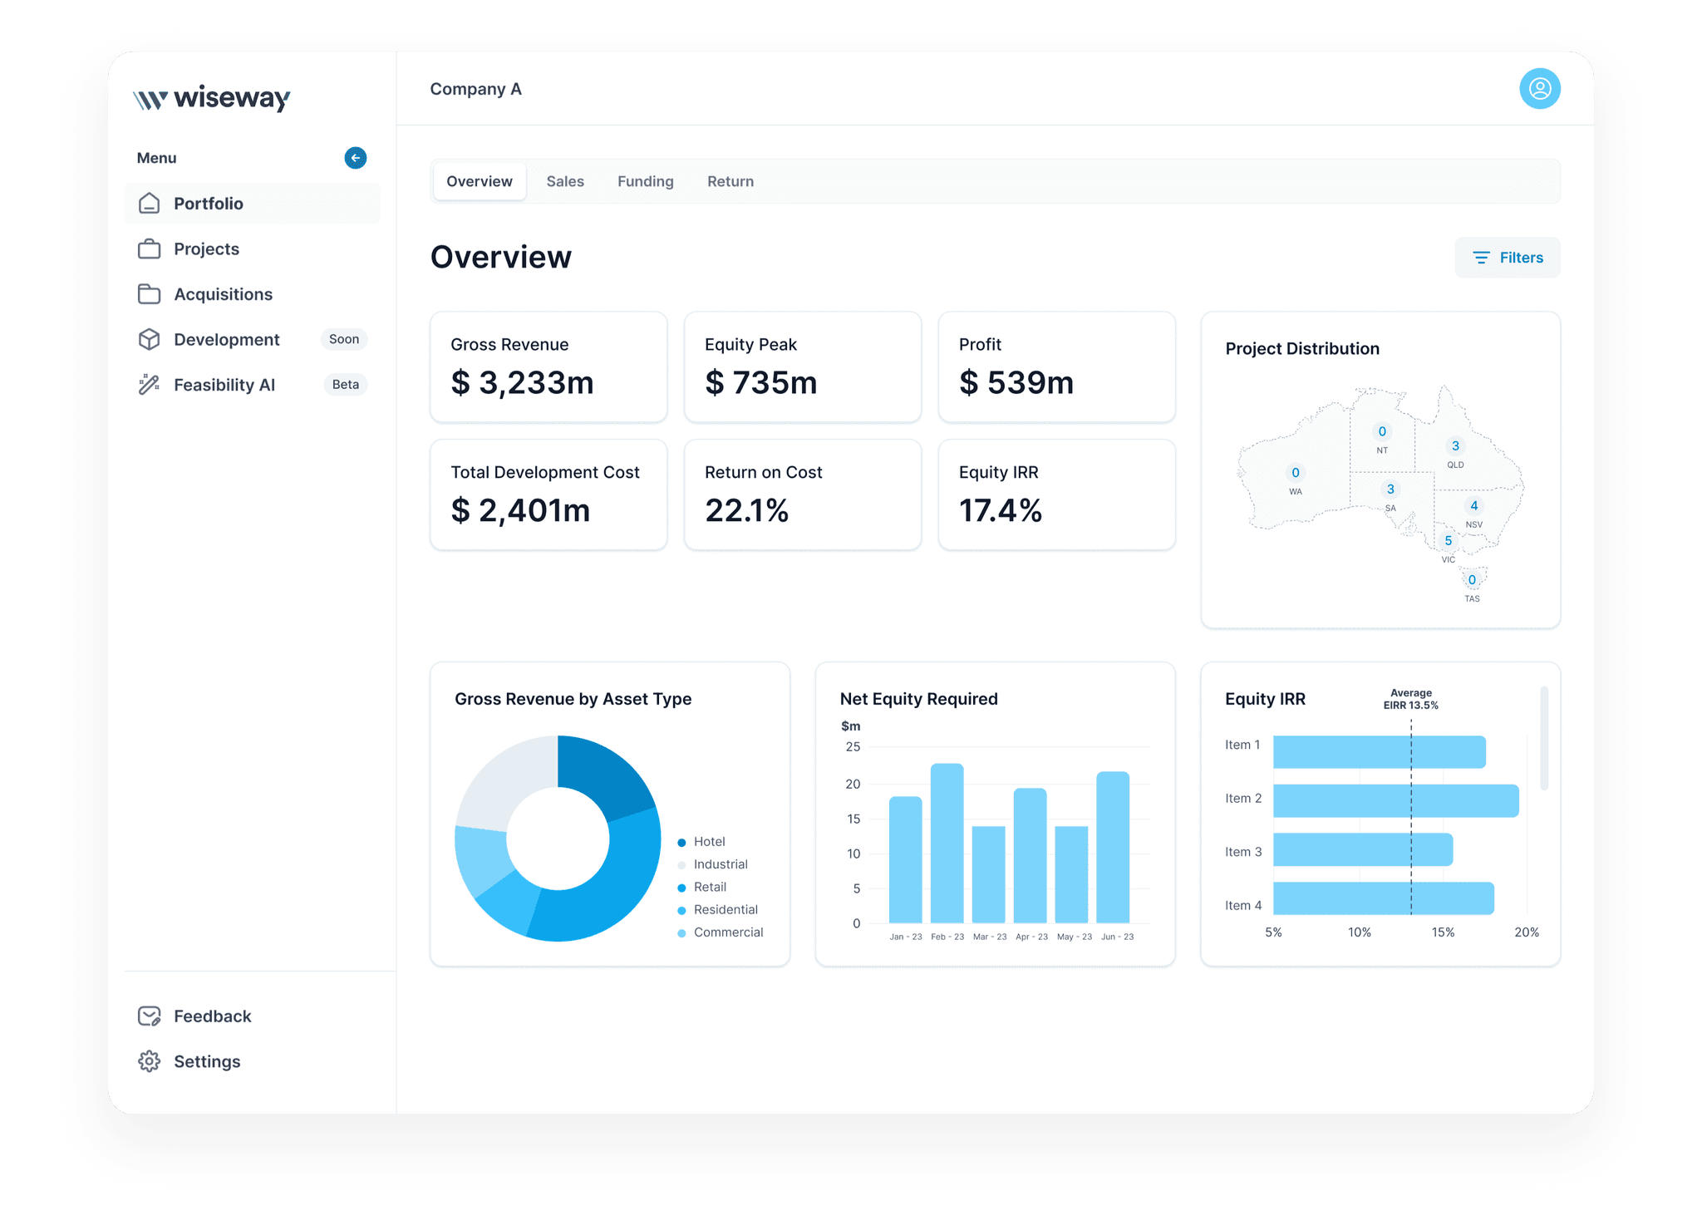Image resolution: width=1702 pixels, height=1220 pixels.
Task: Click the Feedback mail icon
Action: (150, 1016)
